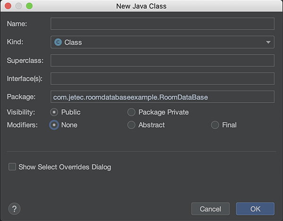This screenshot has width=283, height=221.
Task: Click the Class icon in Kind field
Action: click(58, 42)
